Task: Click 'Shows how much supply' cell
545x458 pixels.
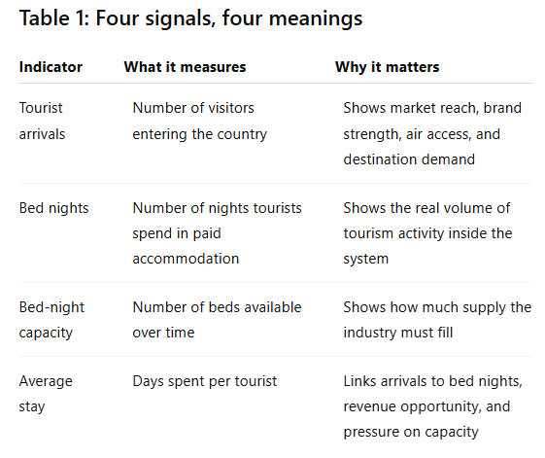Action: click(x=437, y=320)
